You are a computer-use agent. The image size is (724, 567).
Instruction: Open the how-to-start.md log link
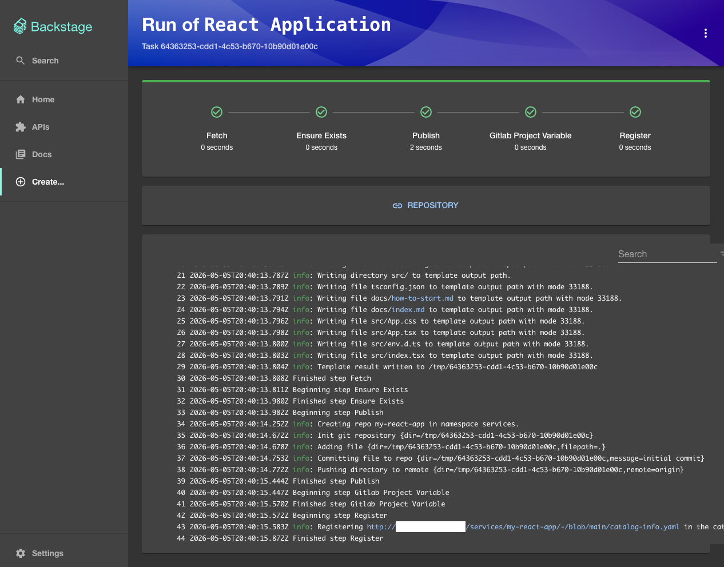coord(423,298)
